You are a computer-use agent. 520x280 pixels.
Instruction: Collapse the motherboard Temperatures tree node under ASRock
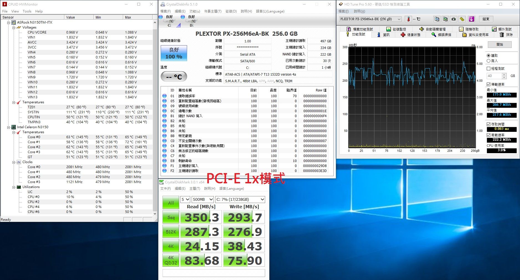(x=14, y=102)
